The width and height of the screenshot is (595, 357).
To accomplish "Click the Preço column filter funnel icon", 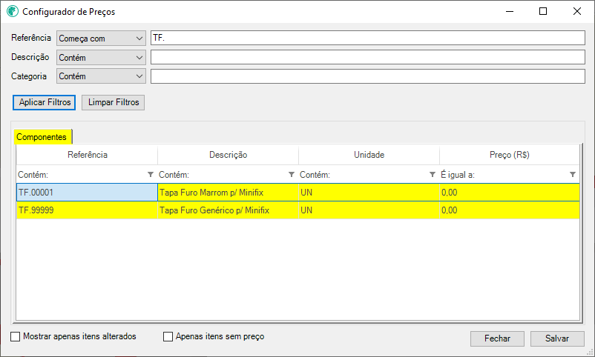I will coord(573,175).
